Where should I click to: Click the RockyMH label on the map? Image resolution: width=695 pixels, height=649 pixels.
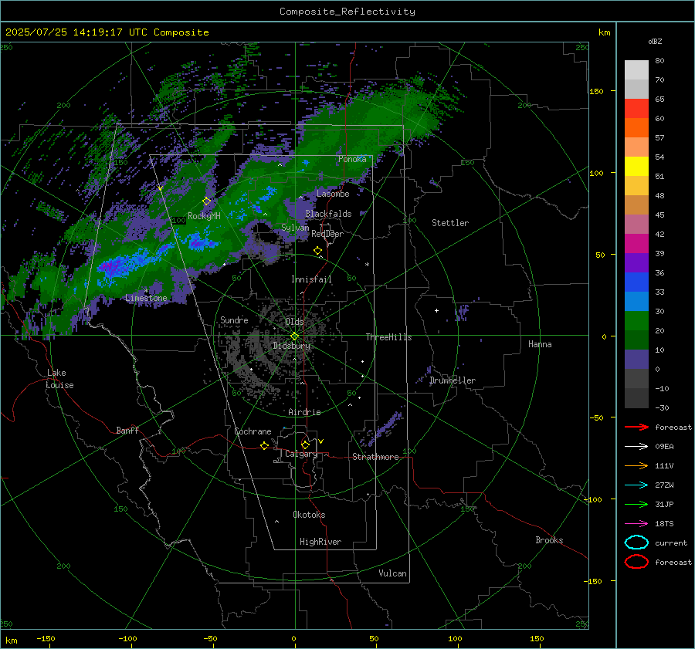(204, 216)
